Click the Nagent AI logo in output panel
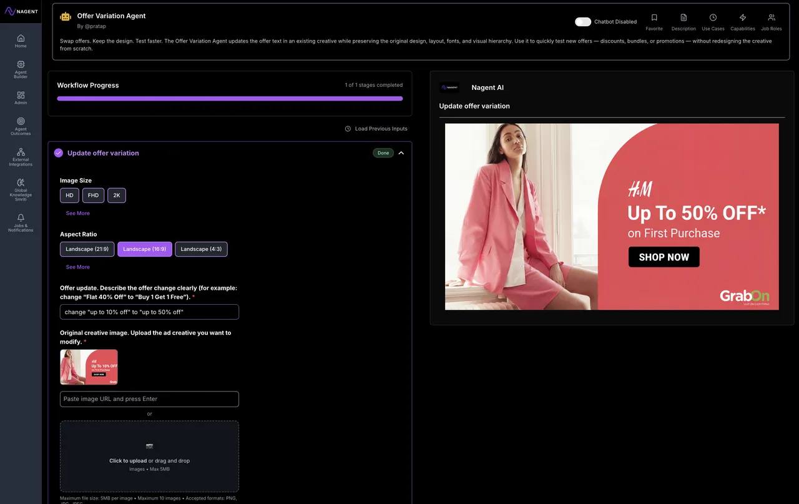The height and width of the screenshot is (504, 799). click(x=449, y=87)
